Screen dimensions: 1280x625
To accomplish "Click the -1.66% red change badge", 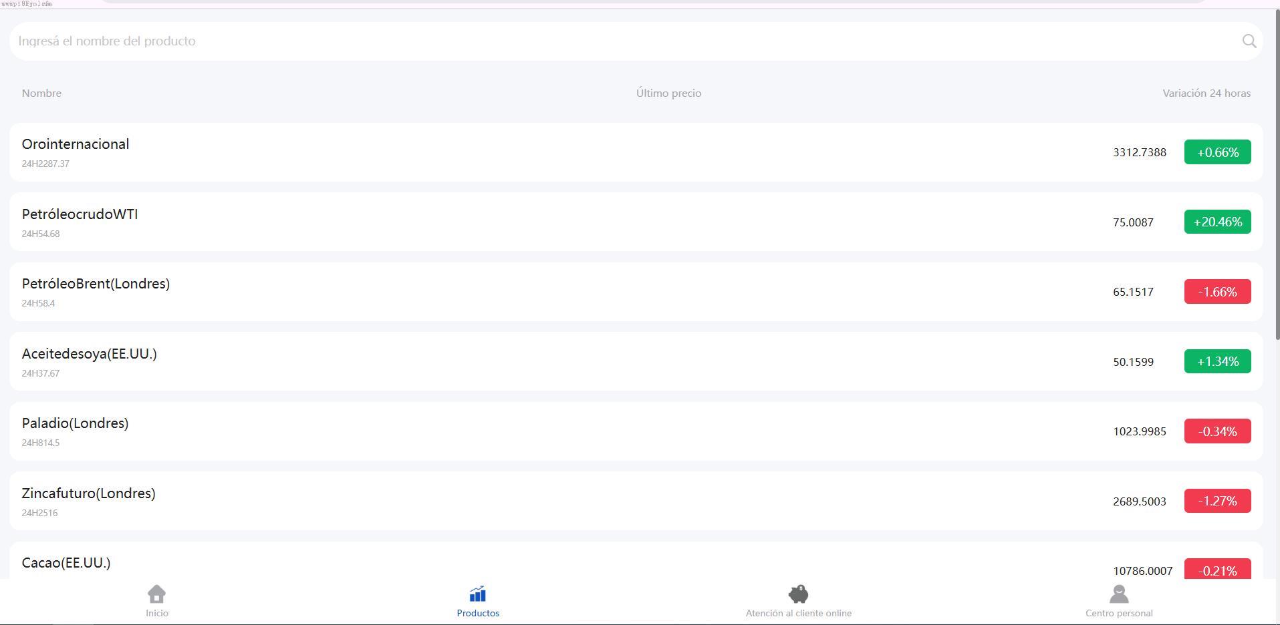I will [1217, 292].
